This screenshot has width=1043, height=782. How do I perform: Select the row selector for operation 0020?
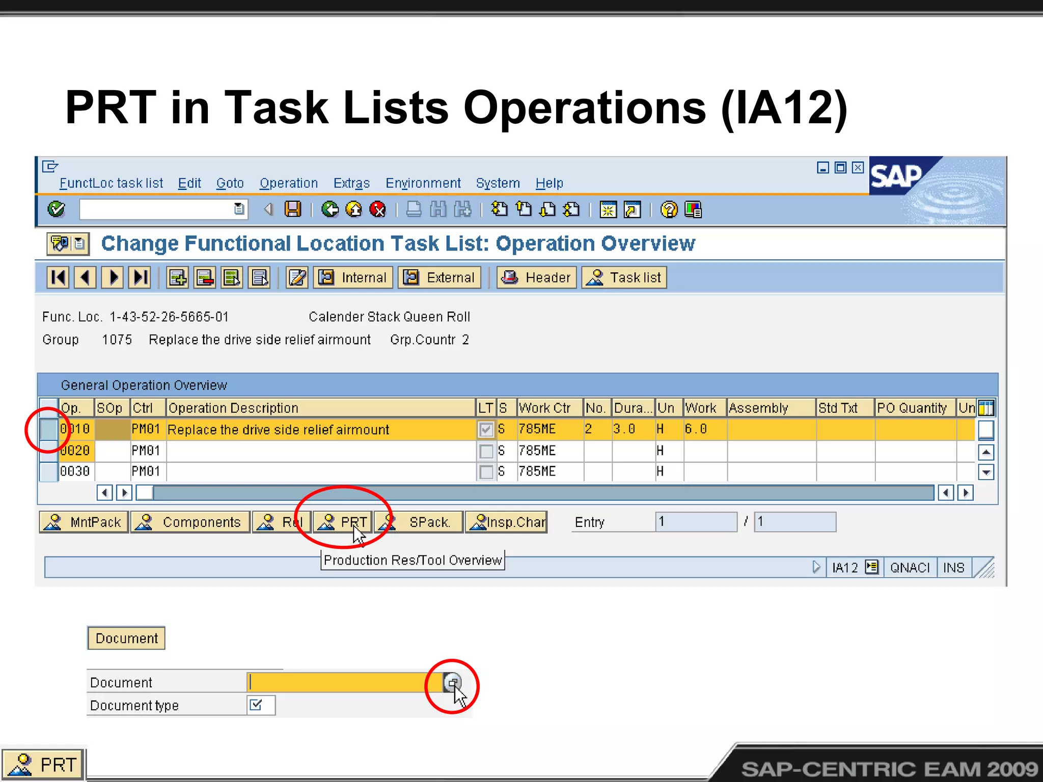(x=48, y=451)
